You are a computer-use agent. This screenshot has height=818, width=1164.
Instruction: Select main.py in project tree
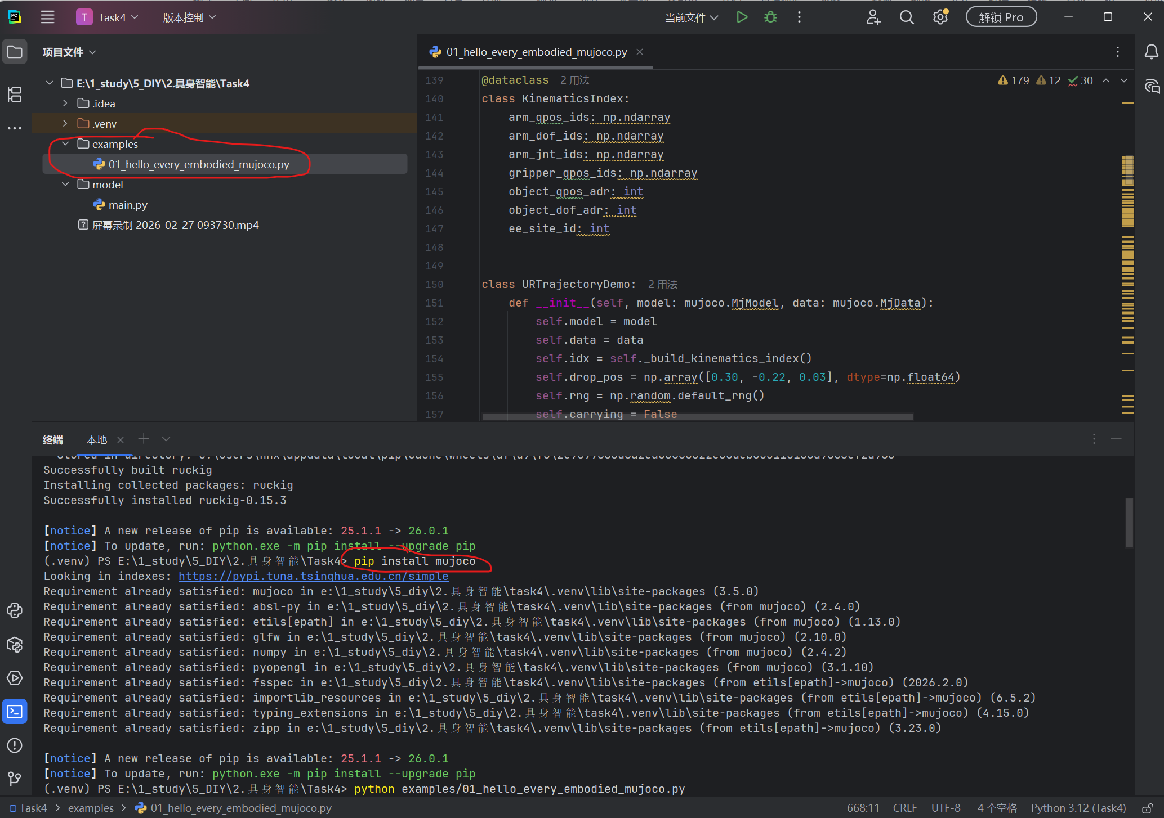click(x=128, y=205)
